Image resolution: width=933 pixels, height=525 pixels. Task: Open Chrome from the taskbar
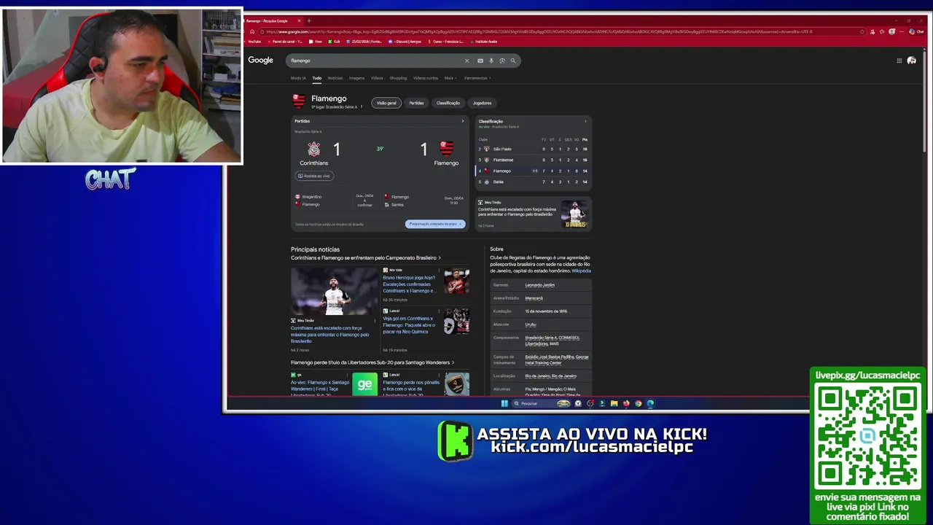(638, 403)
